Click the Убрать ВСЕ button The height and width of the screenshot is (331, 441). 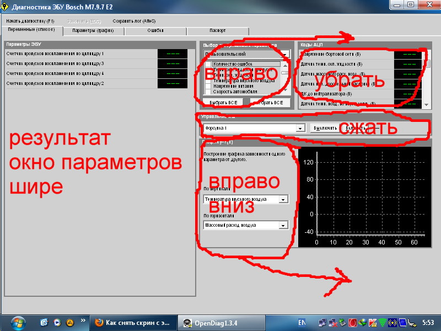tap(270, 103)
